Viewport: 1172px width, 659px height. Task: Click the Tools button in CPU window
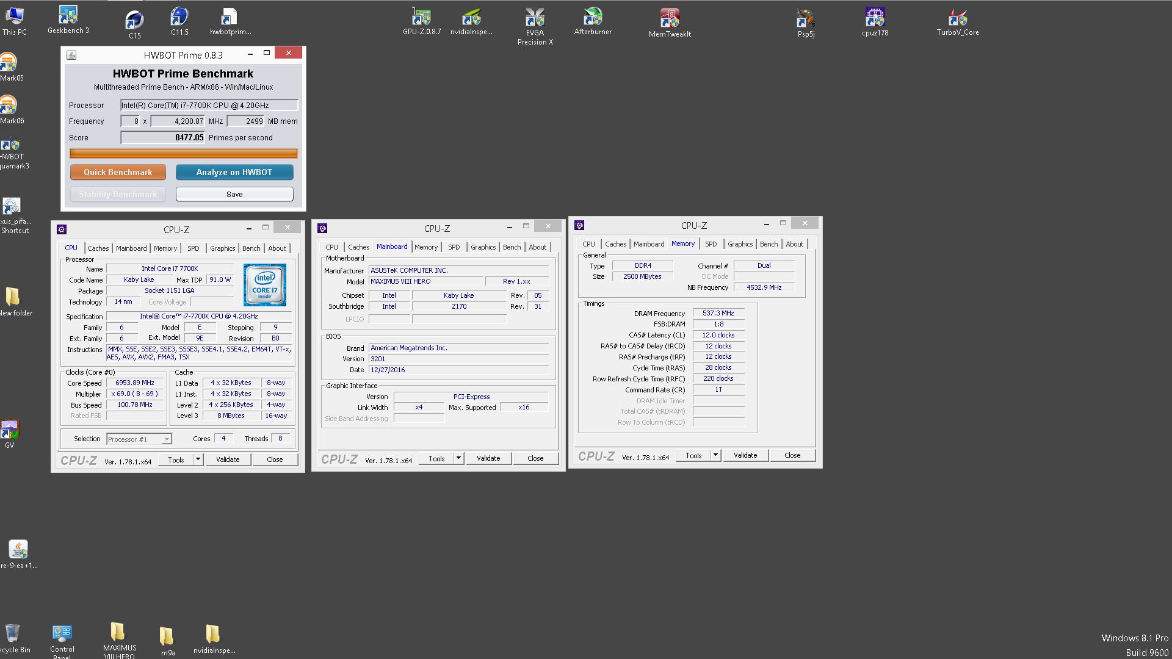(x=176, y=459)
